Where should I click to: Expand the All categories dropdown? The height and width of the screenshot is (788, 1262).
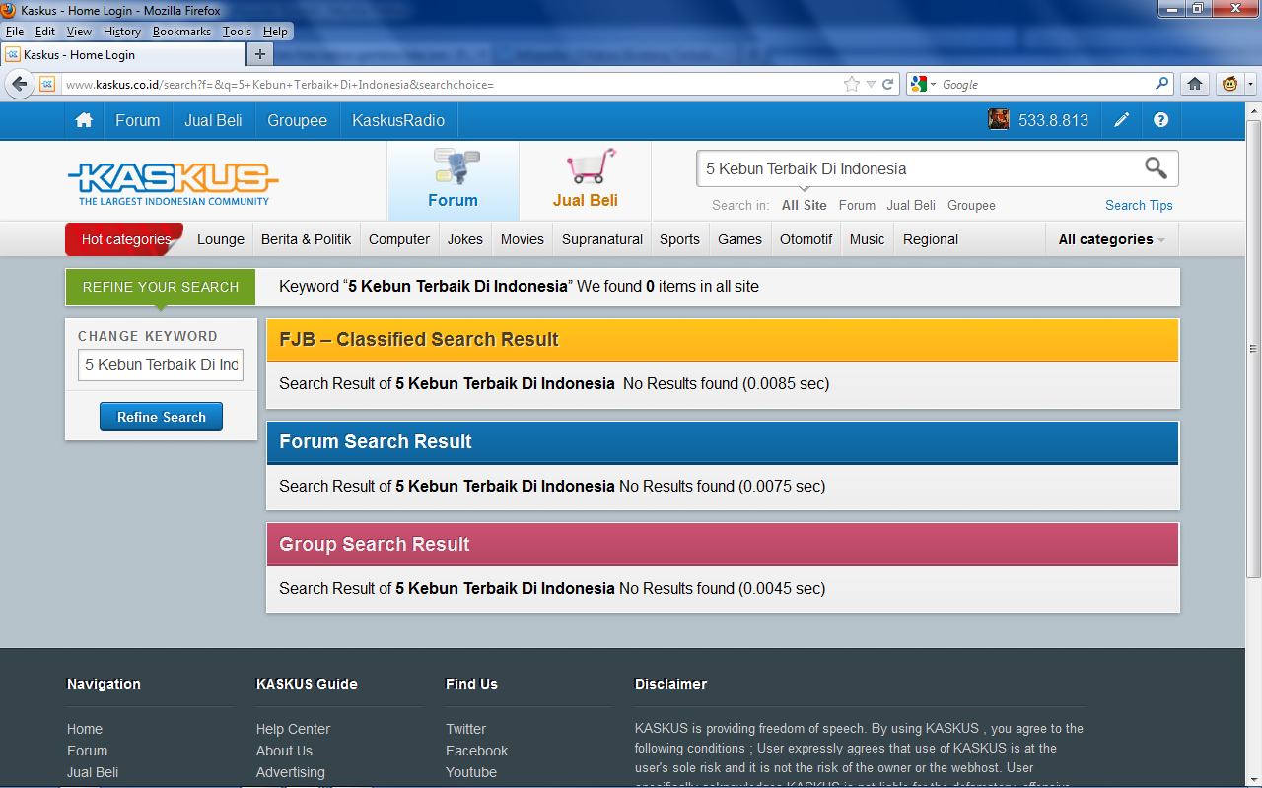[x=1112, y=239]
